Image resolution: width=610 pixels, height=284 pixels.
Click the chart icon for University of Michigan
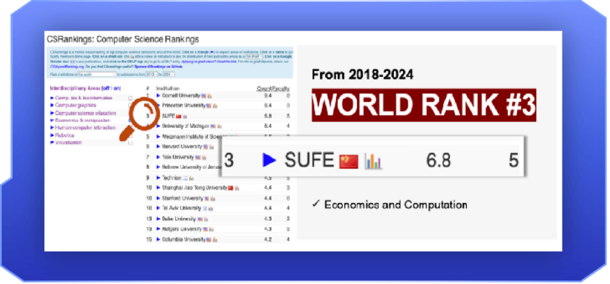[219, 127]
